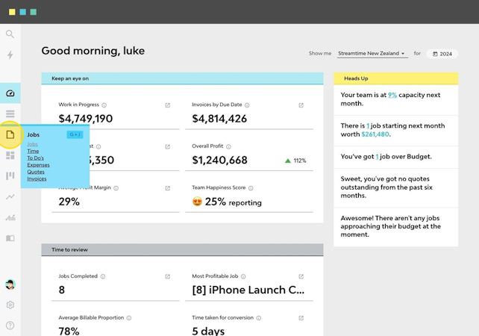The width and height of the screenshot is (479, 336).
Task: Click the Jobs document icon in sidebar
Action: click(10, 134)
